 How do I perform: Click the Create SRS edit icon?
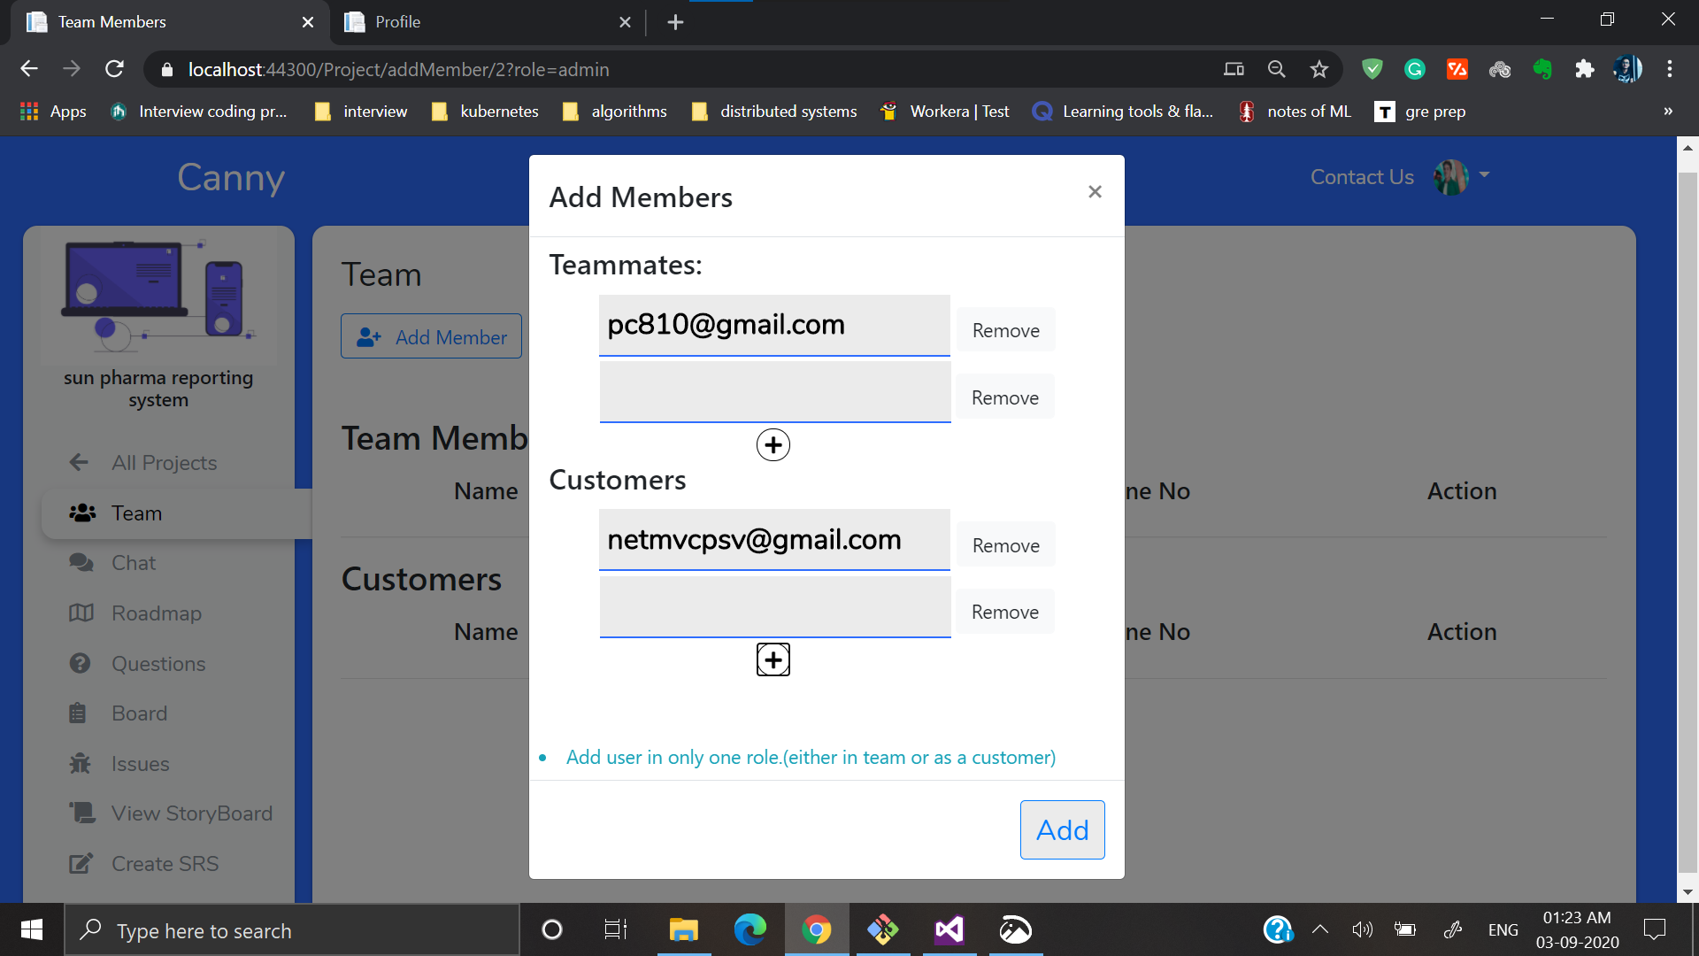click(x=81, y=863)
